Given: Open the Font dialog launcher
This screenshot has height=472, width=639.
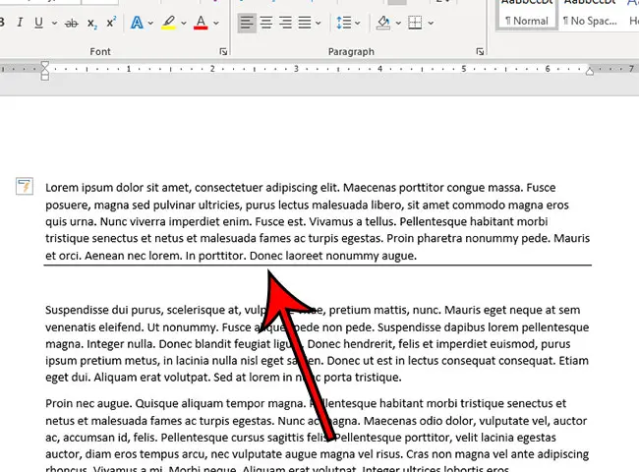Looking at the screenshot, I should [x=223, y=51].
